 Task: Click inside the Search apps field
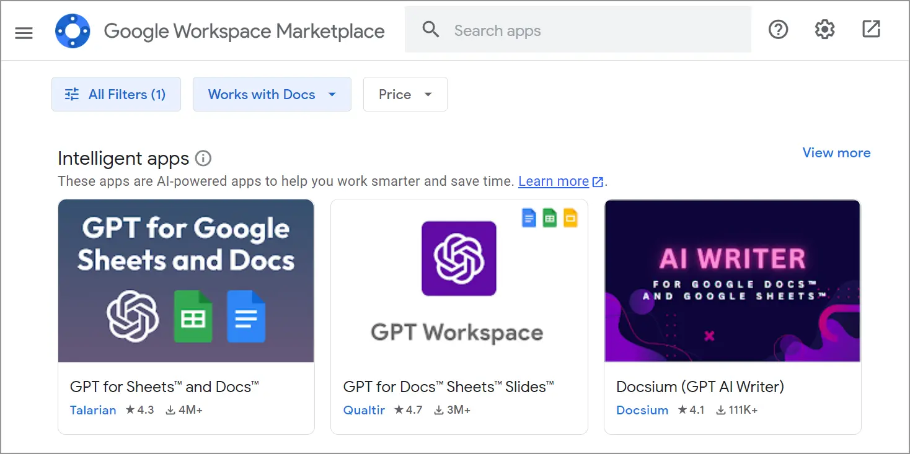pos(578,30)
